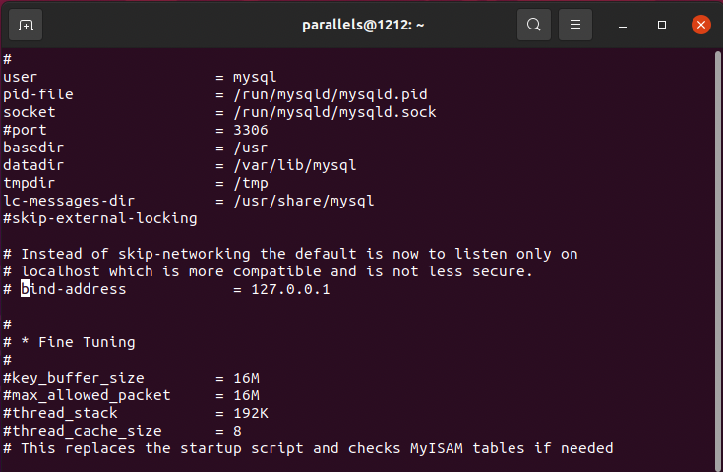Screen dimensions: 723x472
Task: Click the /var/lib/mysql path
Action: coord(295,165)
